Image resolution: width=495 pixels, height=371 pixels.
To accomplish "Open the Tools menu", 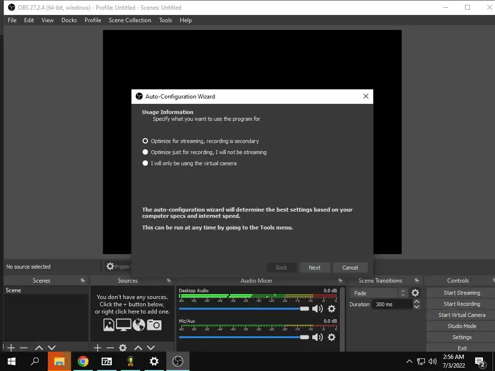I will click(x=165, y=20).
